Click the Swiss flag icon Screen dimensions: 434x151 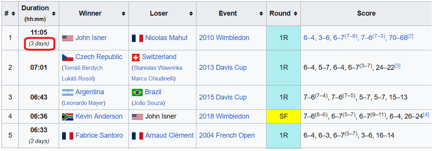tap(136, 57)
